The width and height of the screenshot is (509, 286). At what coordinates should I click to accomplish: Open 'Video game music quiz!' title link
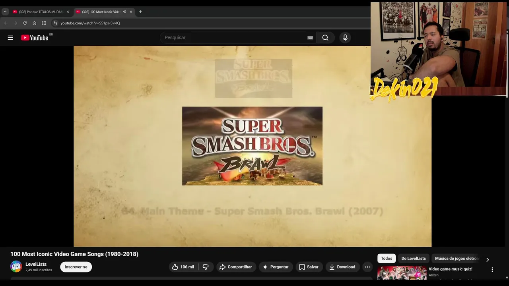coord(450,269)
